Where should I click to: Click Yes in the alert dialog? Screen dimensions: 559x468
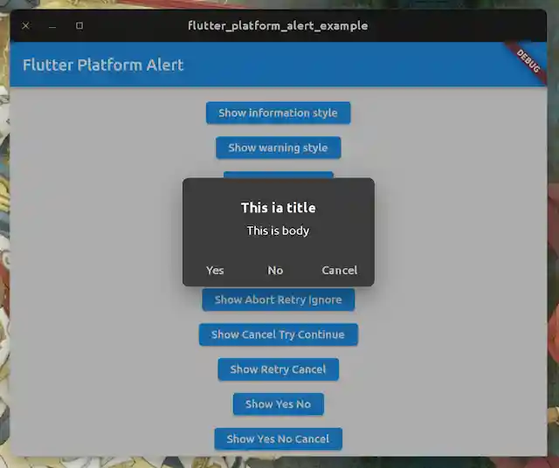pyautogui.click(x=215, y=271)
